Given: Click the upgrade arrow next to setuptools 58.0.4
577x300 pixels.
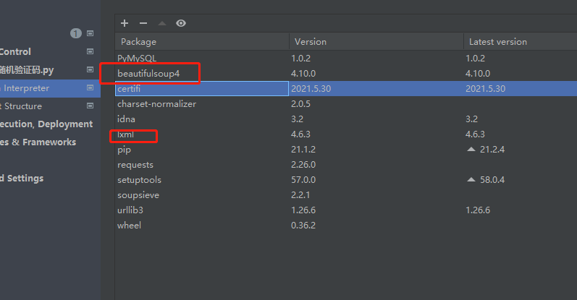Looking at the screenshot, I should tap(471, 179).
